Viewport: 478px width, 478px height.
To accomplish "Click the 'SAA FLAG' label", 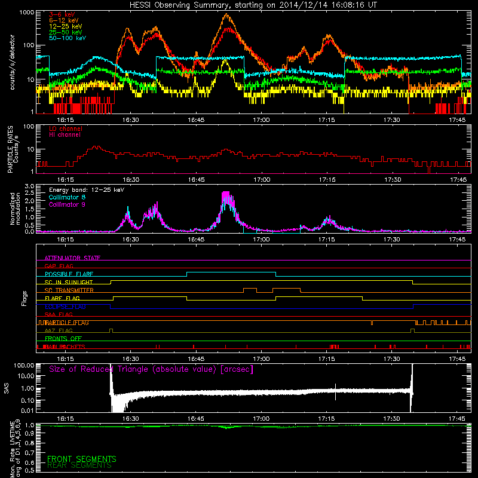I will (x=59, y=314).
